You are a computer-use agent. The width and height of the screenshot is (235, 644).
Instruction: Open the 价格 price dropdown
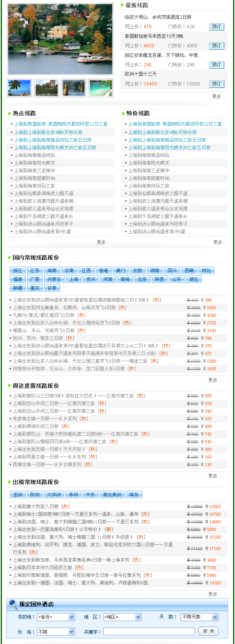56,632
